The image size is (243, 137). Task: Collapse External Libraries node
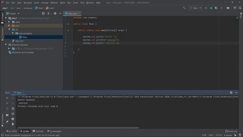click(x=6, y=45)
